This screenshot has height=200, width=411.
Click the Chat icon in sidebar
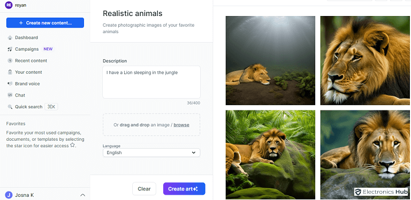(10, 95)
